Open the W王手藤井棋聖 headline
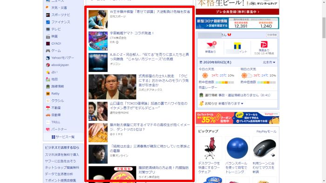Viewport: 326px width, 183px height. click(150, 12)
